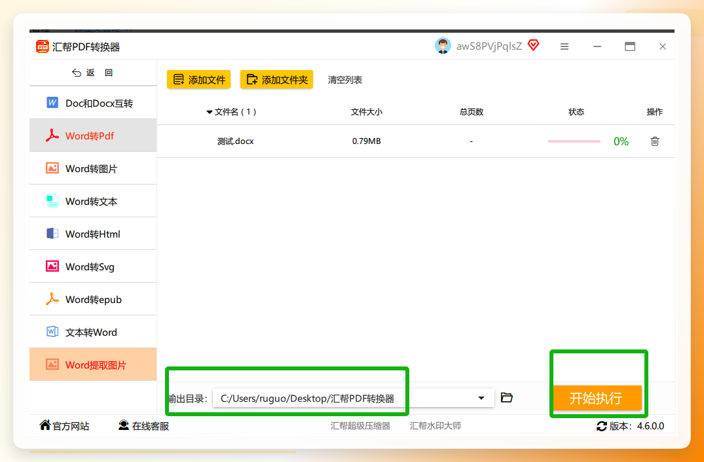Delete 测试.docx using the trash icon
Screen dimensions: 704x462
point(655,141)
